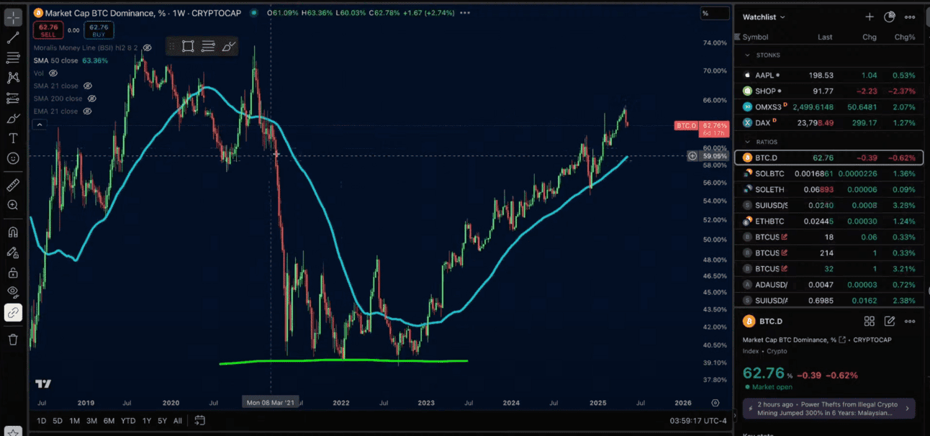The height and width of the screenshot is (436, 930).
Task: Open the forecasting and measurement tools
Action: click(13, 98)
